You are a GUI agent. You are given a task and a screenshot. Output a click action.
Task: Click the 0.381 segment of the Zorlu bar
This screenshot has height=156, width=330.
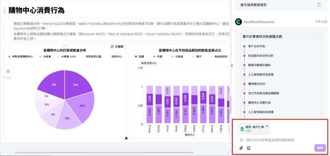coord(168,116)
